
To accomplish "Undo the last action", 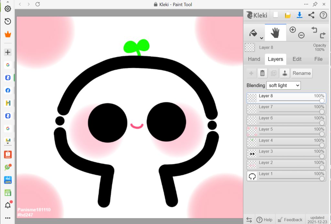I will [314, 30].
